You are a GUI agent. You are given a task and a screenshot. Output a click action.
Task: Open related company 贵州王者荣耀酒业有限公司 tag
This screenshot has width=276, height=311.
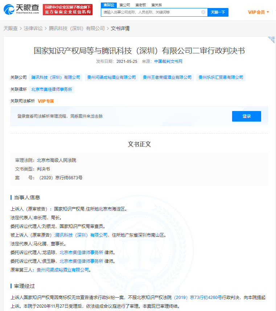(x=167, y=77)
